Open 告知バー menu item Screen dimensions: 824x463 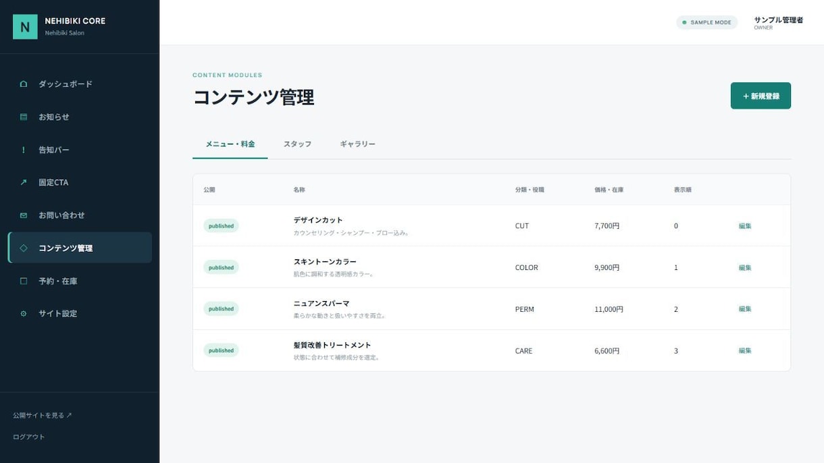(80, 150)
